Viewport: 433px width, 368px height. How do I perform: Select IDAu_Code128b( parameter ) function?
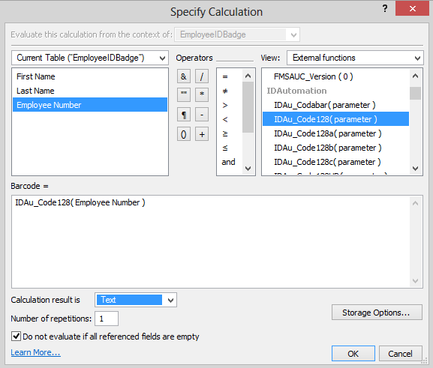pos(335,148)
